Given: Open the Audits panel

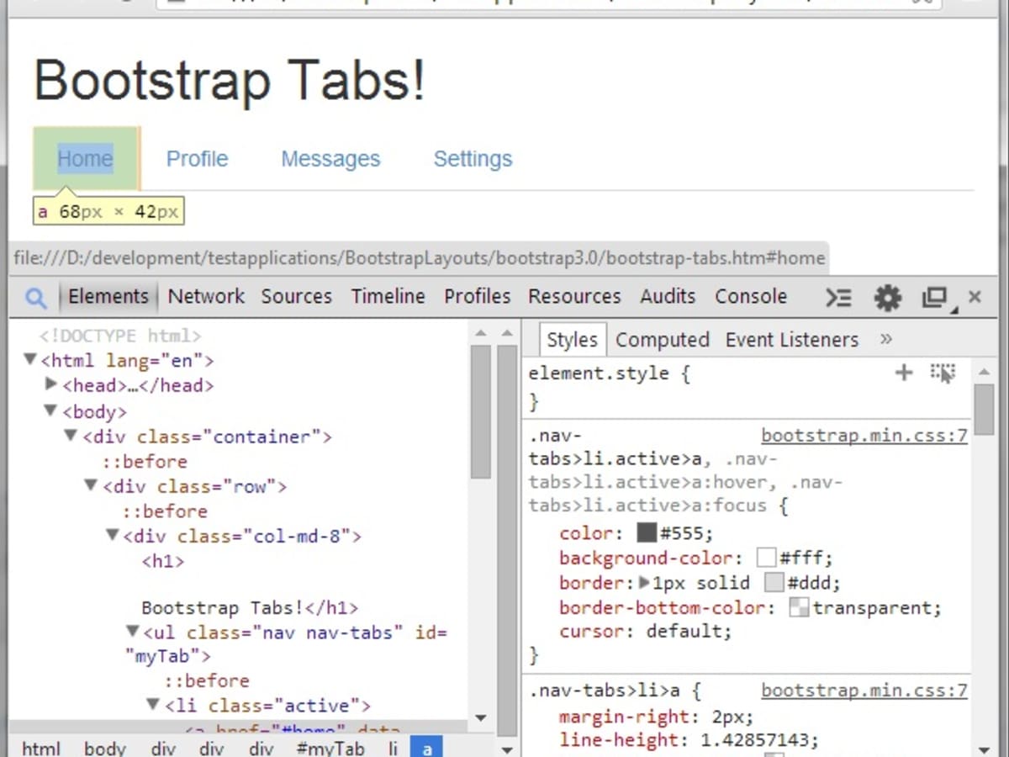Looking at the screenshot, I should click(x=668, y=296).
